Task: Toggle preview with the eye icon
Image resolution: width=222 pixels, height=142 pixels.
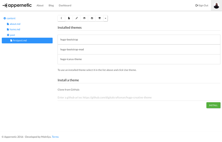Action: click(x=84, y=18)
